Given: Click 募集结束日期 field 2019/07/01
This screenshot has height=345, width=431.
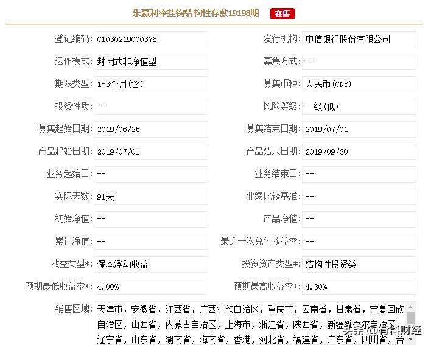Looking at the screenshot, I should (x=359, y=129).
